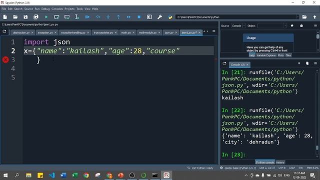320x180 pixels.
Task: Click the Object input field
Action: point(270,25)
